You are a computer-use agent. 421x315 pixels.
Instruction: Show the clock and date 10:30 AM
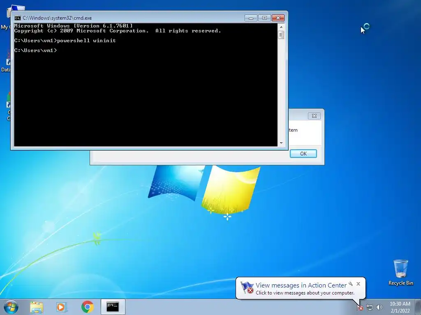click(x=400, y=307)
